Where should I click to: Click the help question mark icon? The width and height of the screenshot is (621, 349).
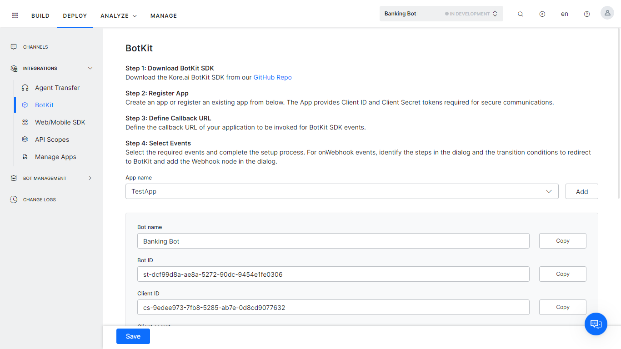(586, 14)
